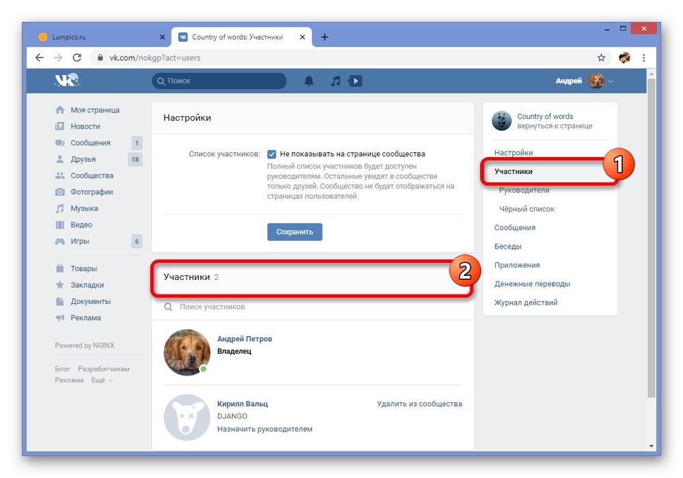This screenshot has width=683, height=478.
Task: Open a new browser tab with plus
Action: click(324, 37)
